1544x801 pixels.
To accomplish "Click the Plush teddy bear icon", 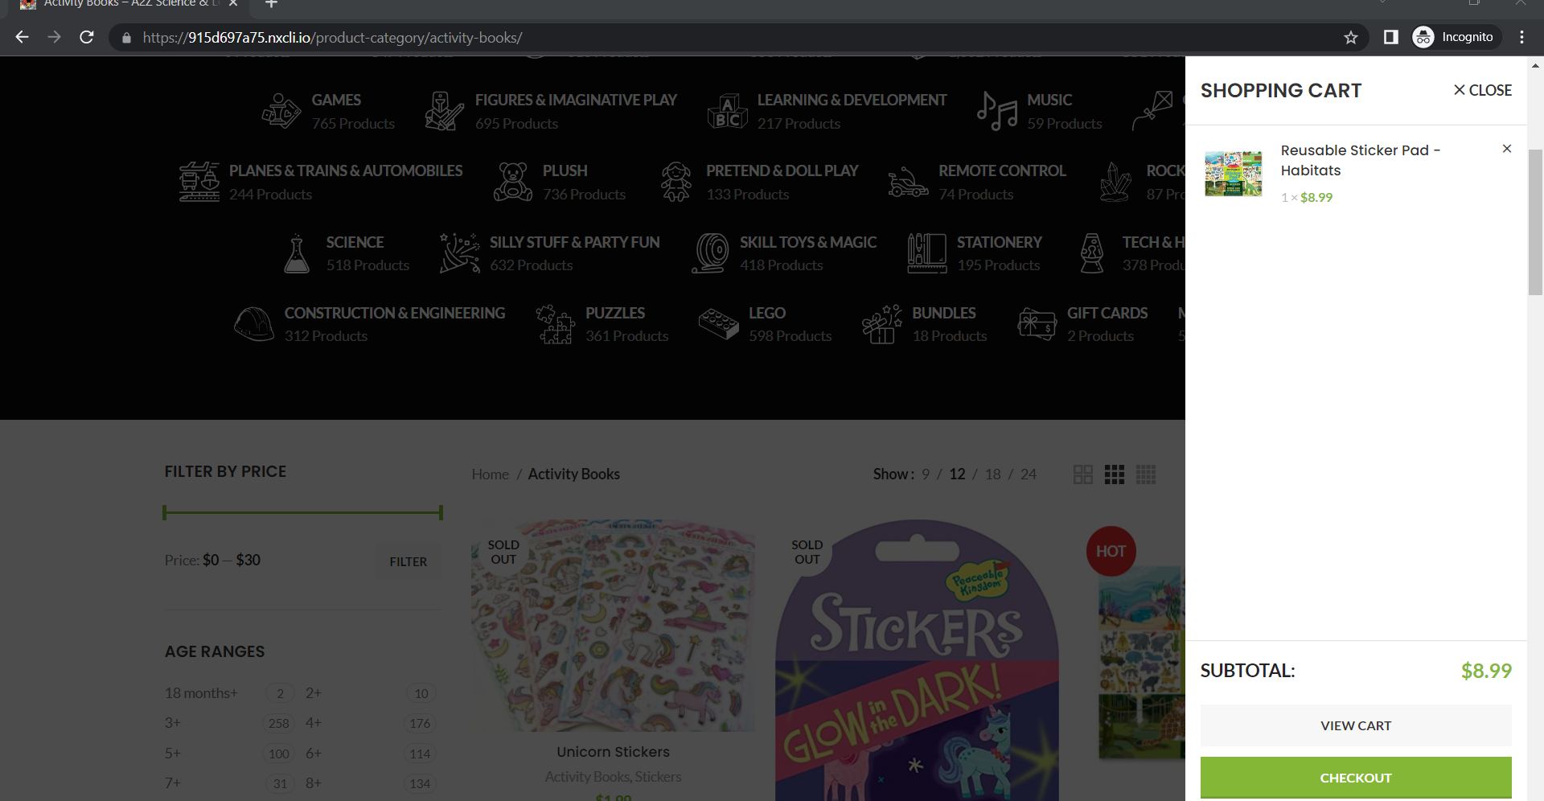I will [x=512, y=182].
